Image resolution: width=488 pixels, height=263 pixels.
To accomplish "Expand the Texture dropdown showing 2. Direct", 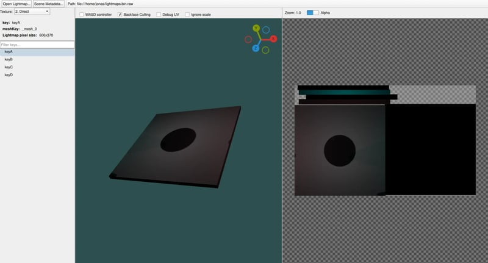I will [32, 12].
